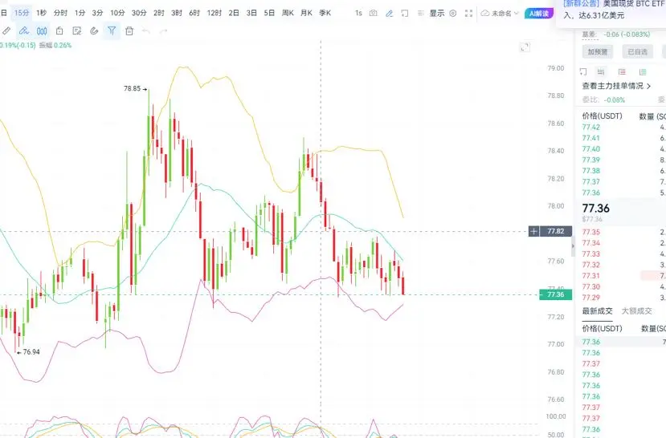
Task: Click the magnet snap icon
Action: tap(94, 30)
